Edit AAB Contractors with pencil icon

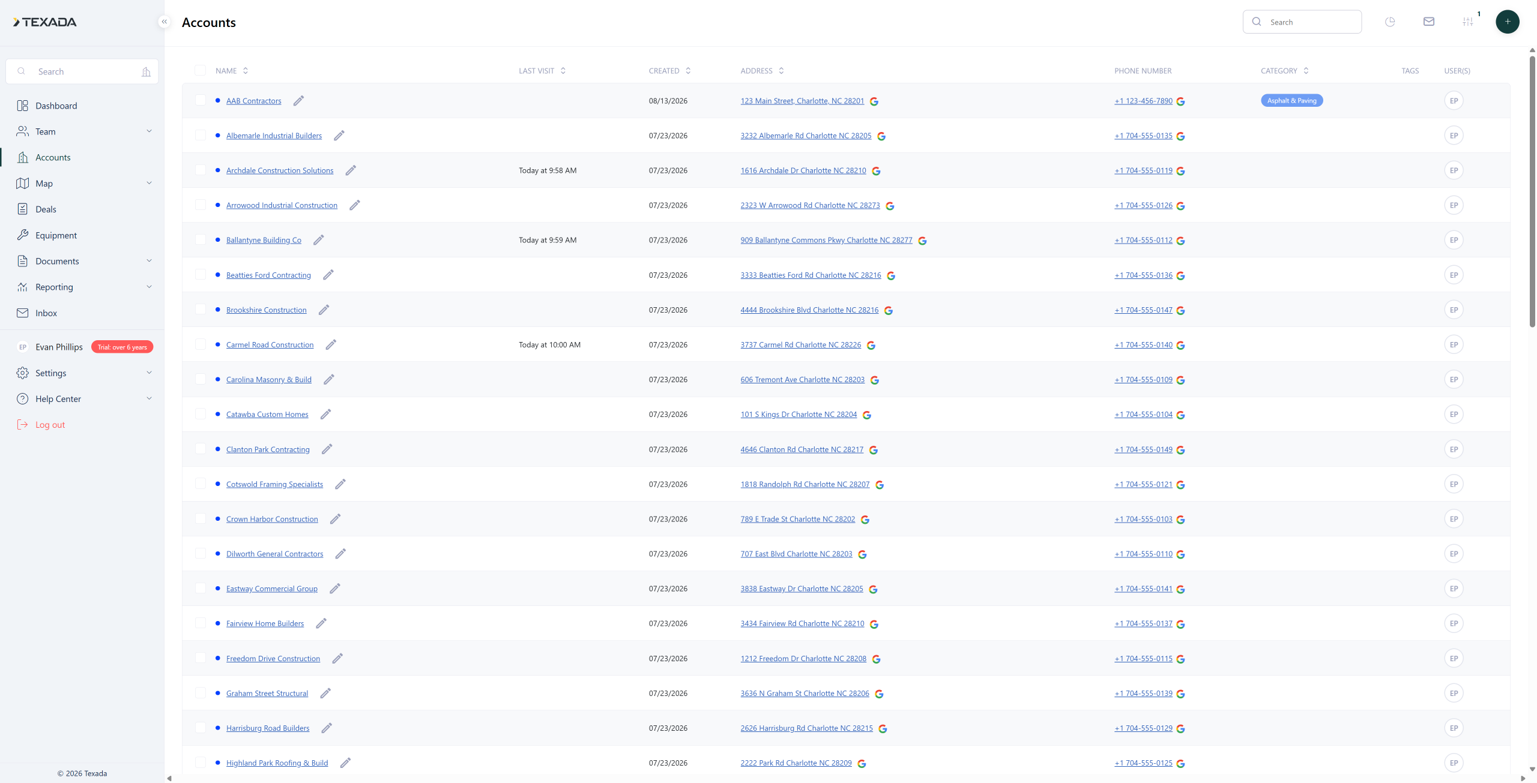pyautogui.click(x=298, y=100)
